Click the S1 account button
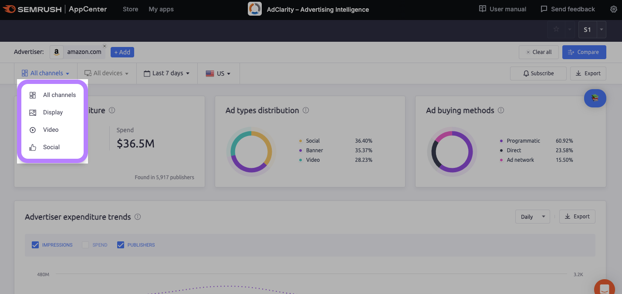The height and width of the screenshot is (294, 622). [x=587, y=30]
